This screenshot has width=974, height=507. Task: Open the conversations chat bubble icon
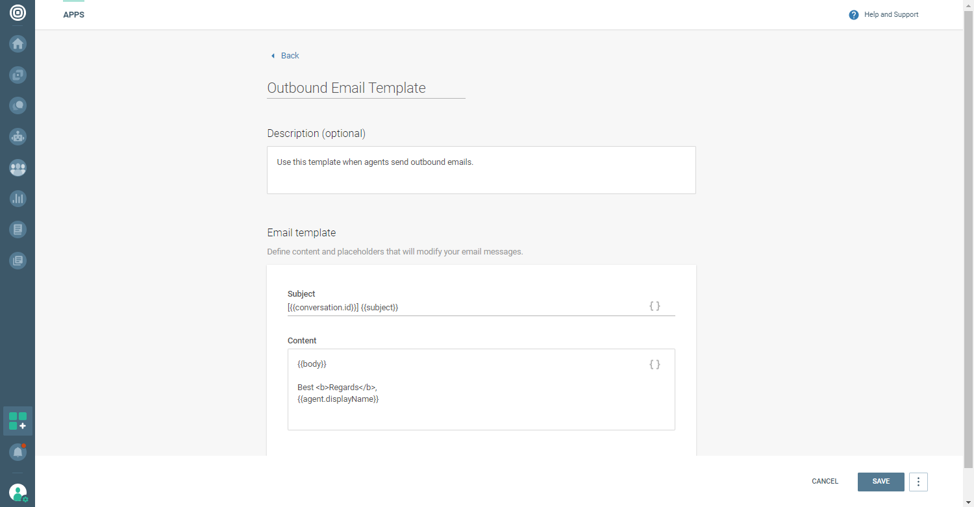[x=18, y=105]
